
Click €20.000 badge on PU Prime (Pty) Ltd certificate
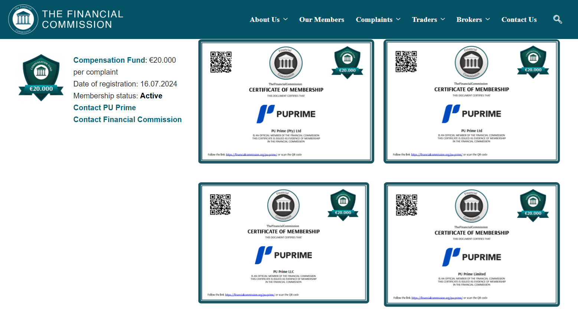tap(347, 63)
